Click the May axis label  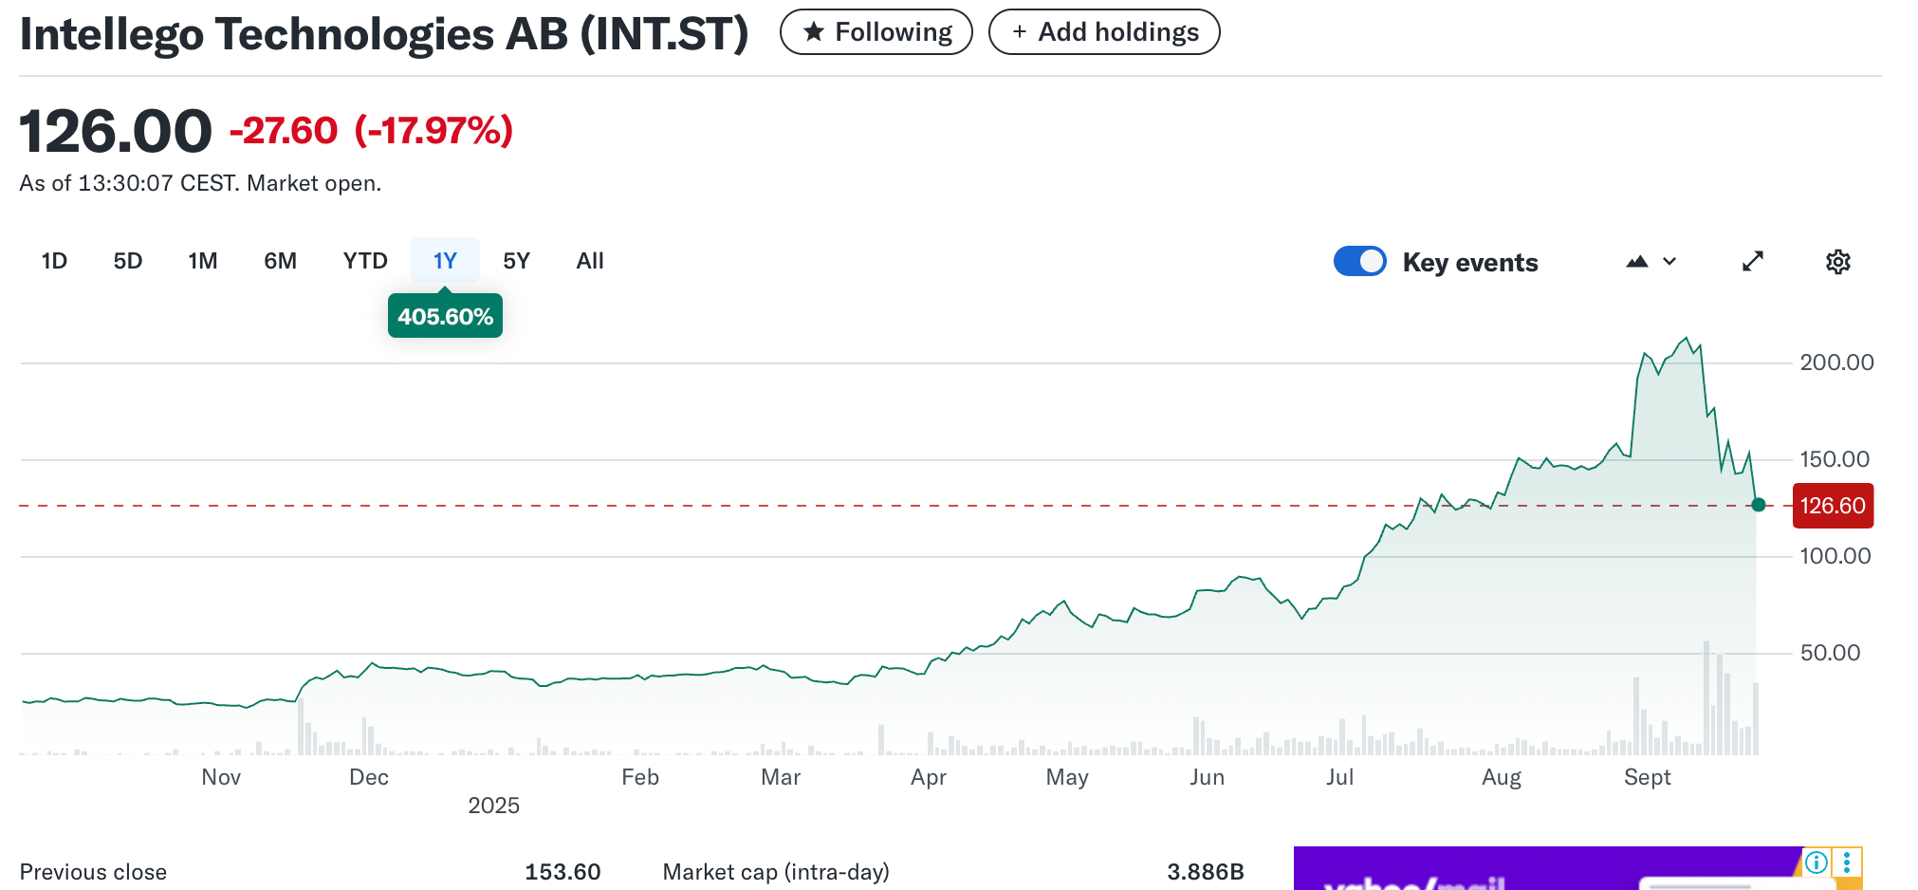(x=1066, y=778)
